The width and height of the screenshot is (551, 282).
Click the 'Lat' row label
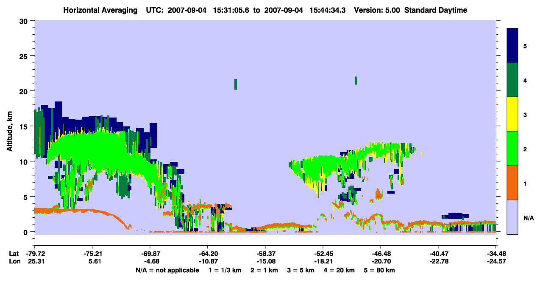(x=13, y=254)
